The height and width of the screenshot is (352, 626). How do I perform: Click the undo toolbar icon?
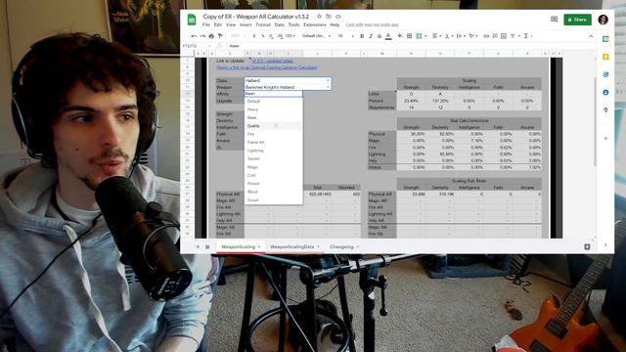[x=194, y=36]
